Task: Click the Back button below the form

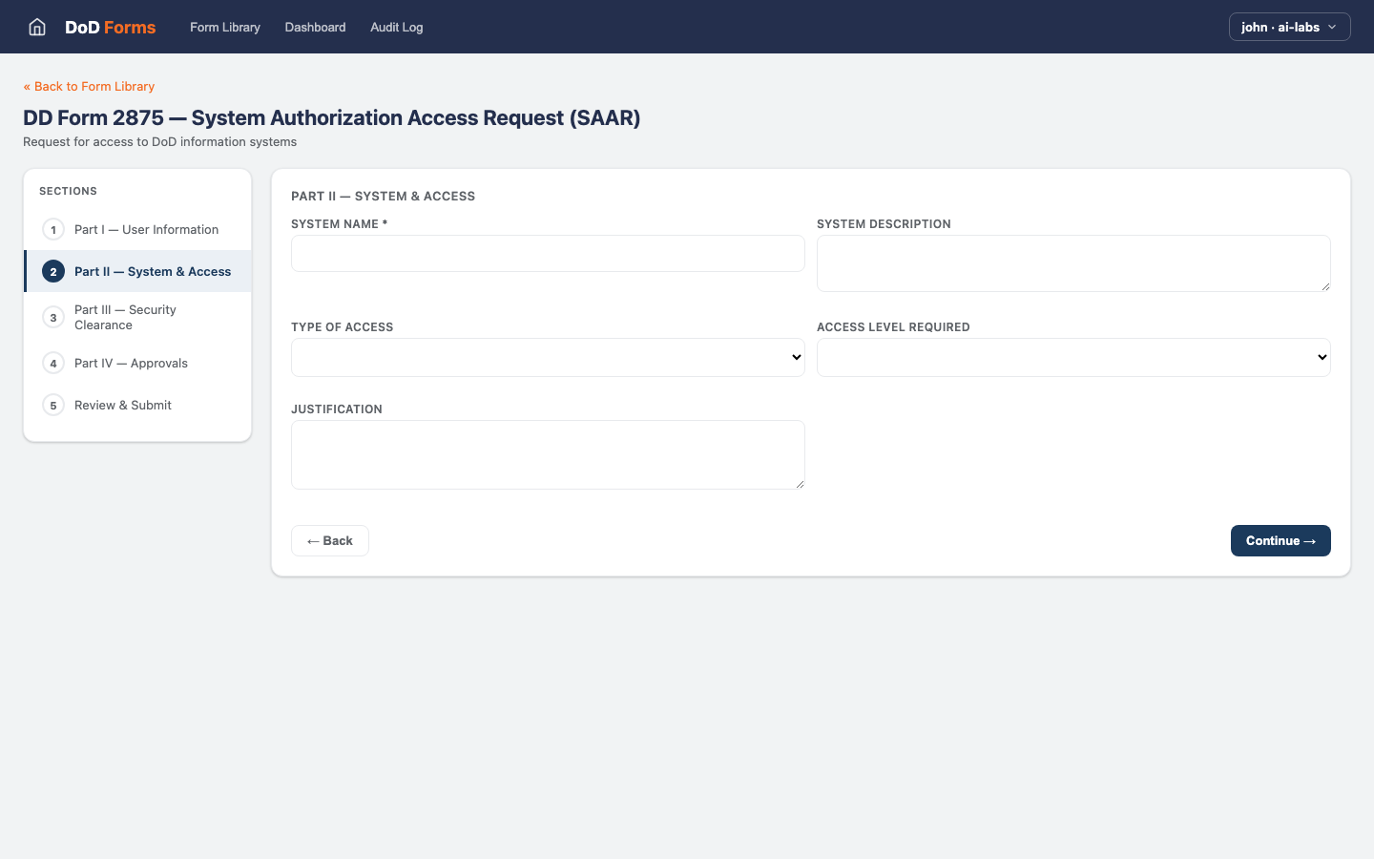Action: pos(329,540)
